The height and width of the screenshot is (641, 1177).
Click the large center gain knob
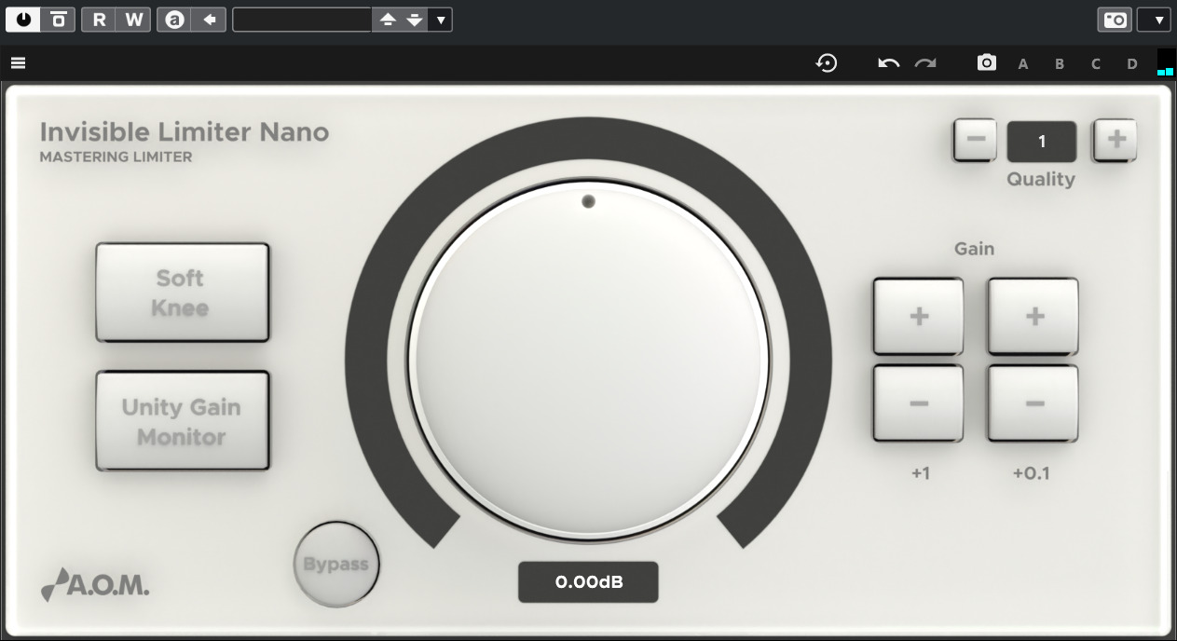(x=588, y=361)
